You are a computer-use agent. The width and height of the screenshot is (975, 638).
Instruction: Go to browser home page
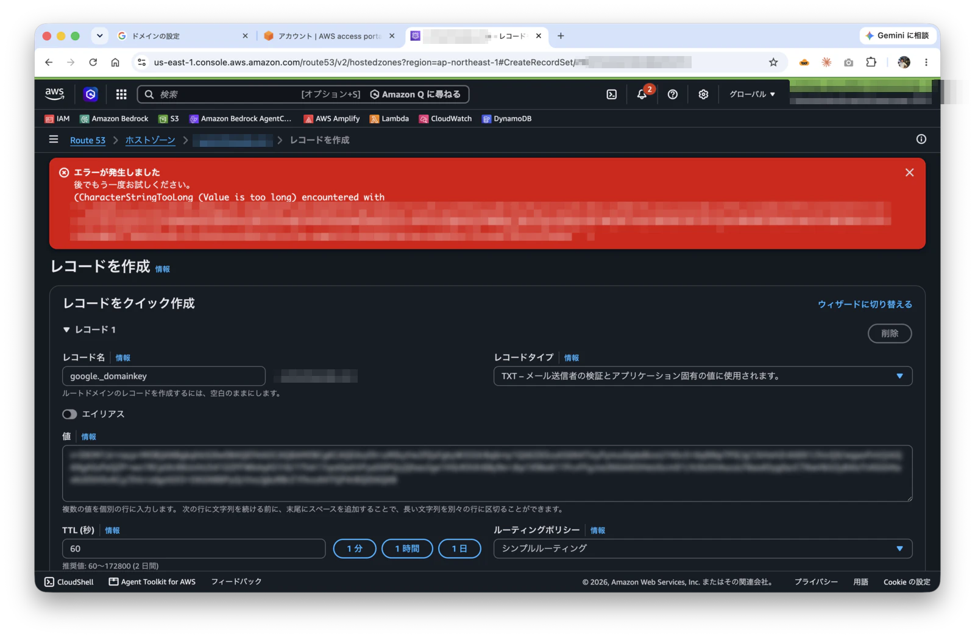(x=115, y=62)
